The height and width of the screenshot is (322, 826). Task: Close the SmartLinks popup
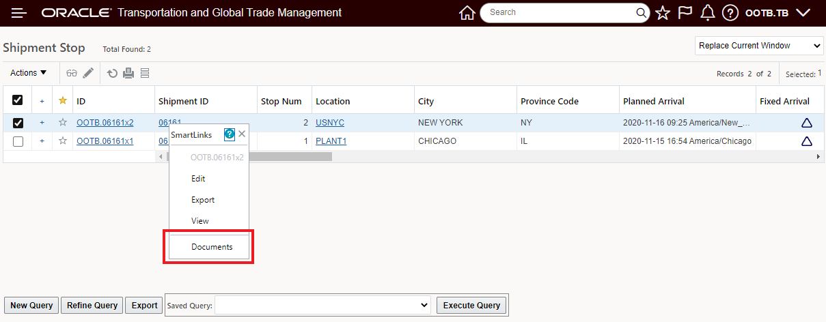[x=242, y=134]
